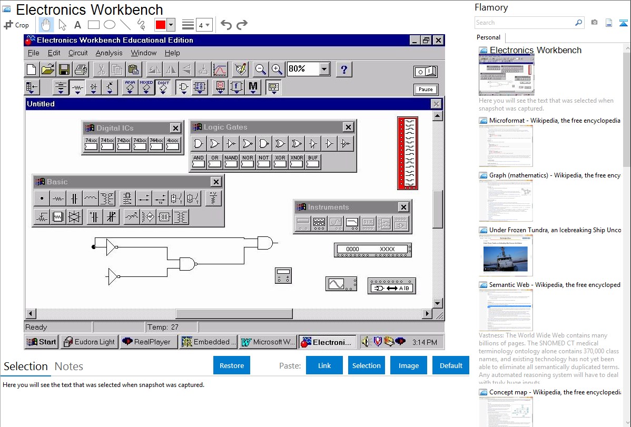
Task: Choose the arrow pointer tool
Action: click(62, 25)
